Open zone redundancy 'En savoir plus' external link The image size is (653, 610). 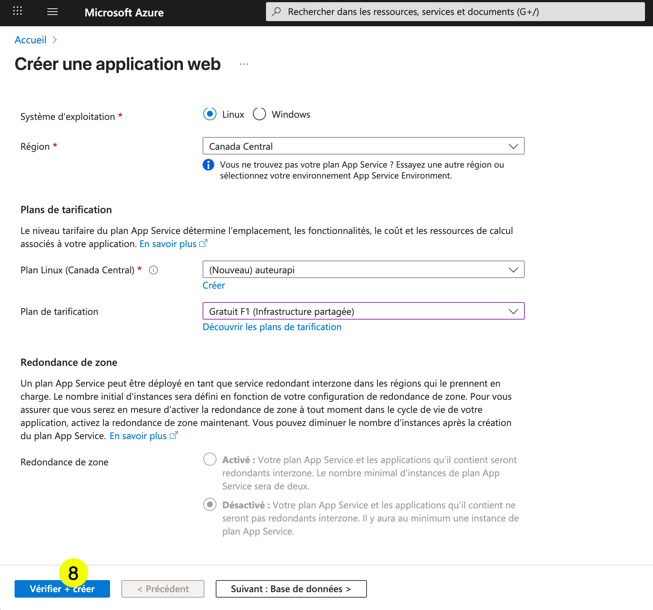[139, 436]
